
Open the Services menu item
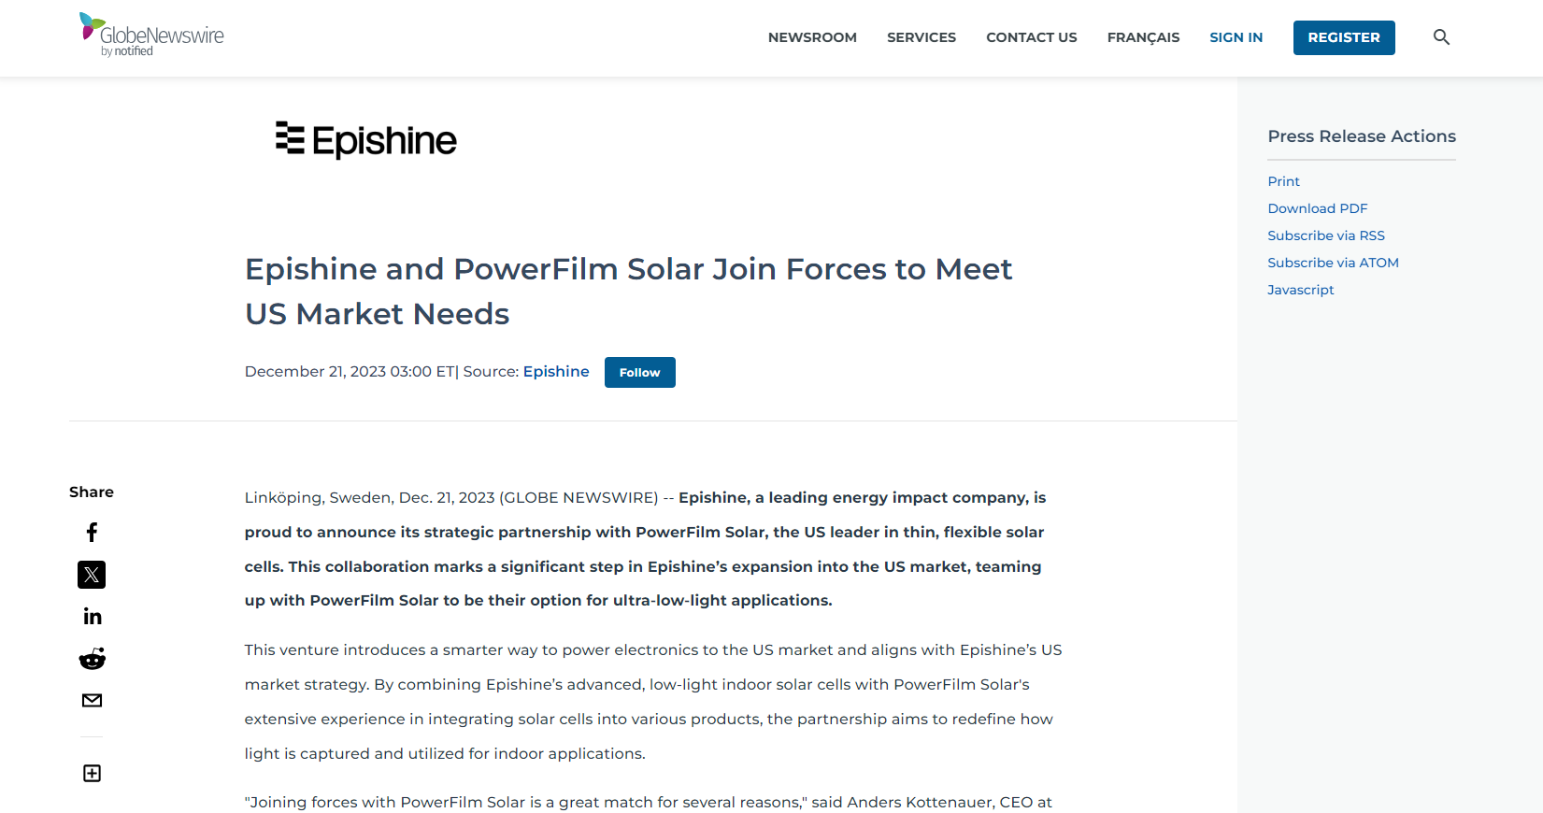[x=922, y=37]
